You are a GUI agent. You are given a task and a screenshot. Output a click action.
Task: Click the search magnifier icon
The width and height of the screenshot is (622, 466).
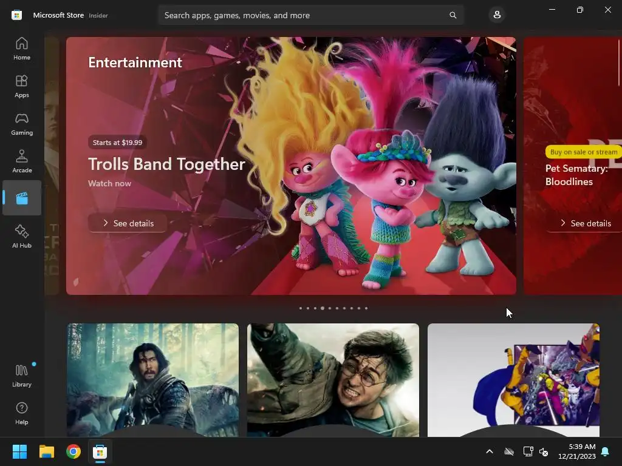453,15
